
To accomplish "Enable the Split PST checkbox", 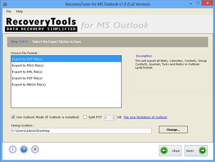I will 85,117.
